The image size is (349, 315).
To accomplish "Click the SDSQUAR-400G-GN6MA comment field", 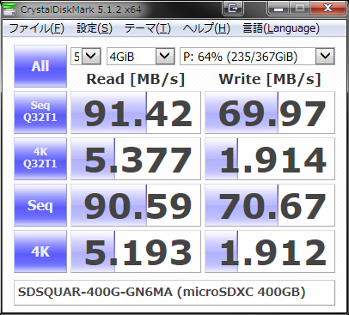I will tap(174, 293).
